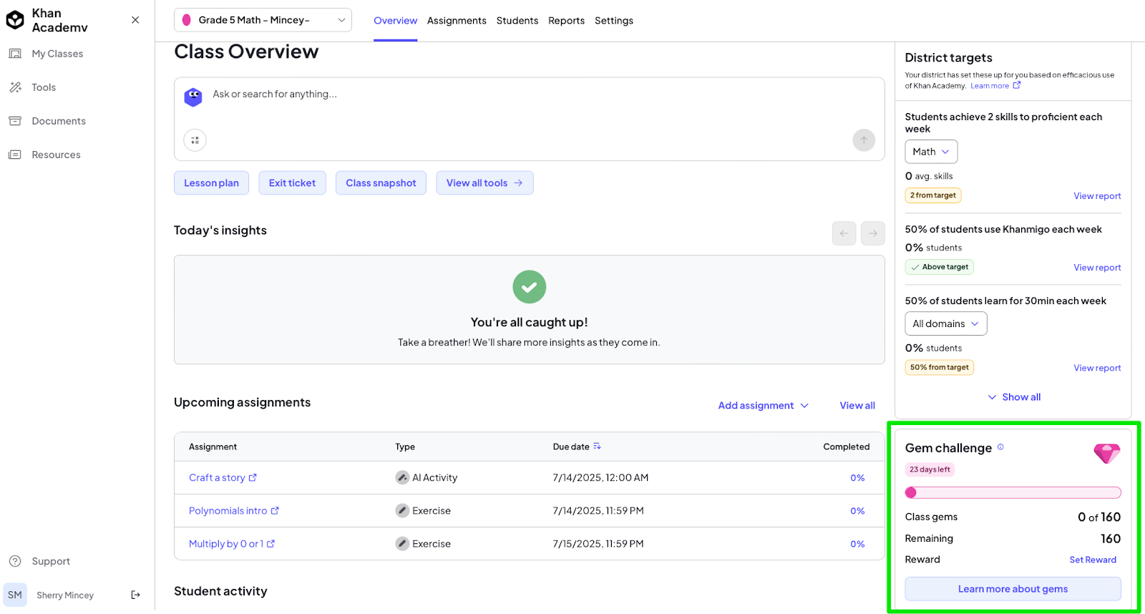Viewport: 1145px width, 614px height.
Task: Switch to the Students tab
Action: click(517, 21)
